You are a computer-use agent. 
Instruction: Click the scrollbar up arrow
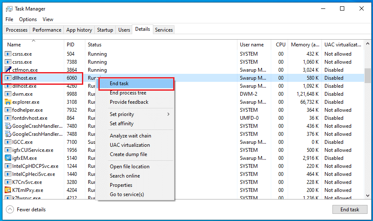368,44
